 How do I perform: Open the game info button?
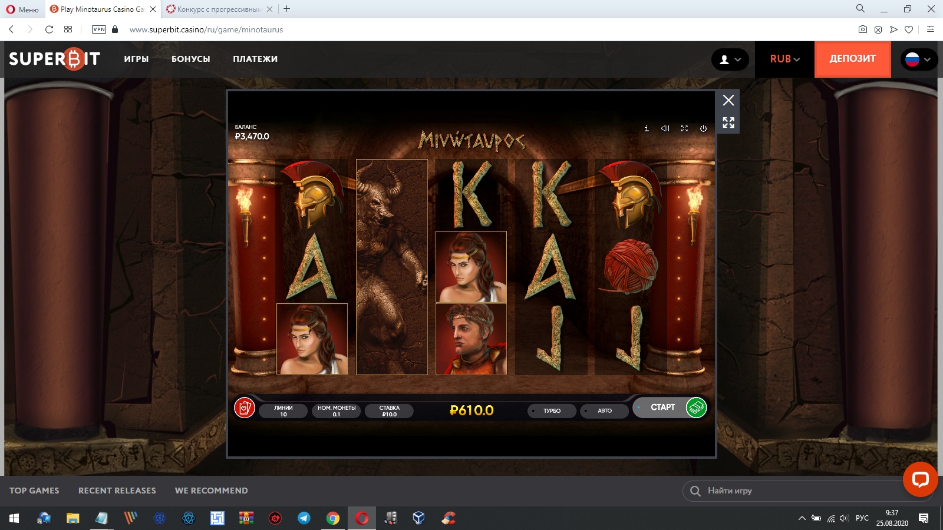pyautogui.click(x=647, y=128)
